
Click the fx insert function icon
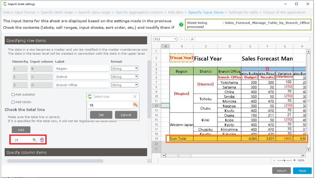point(192,39)
